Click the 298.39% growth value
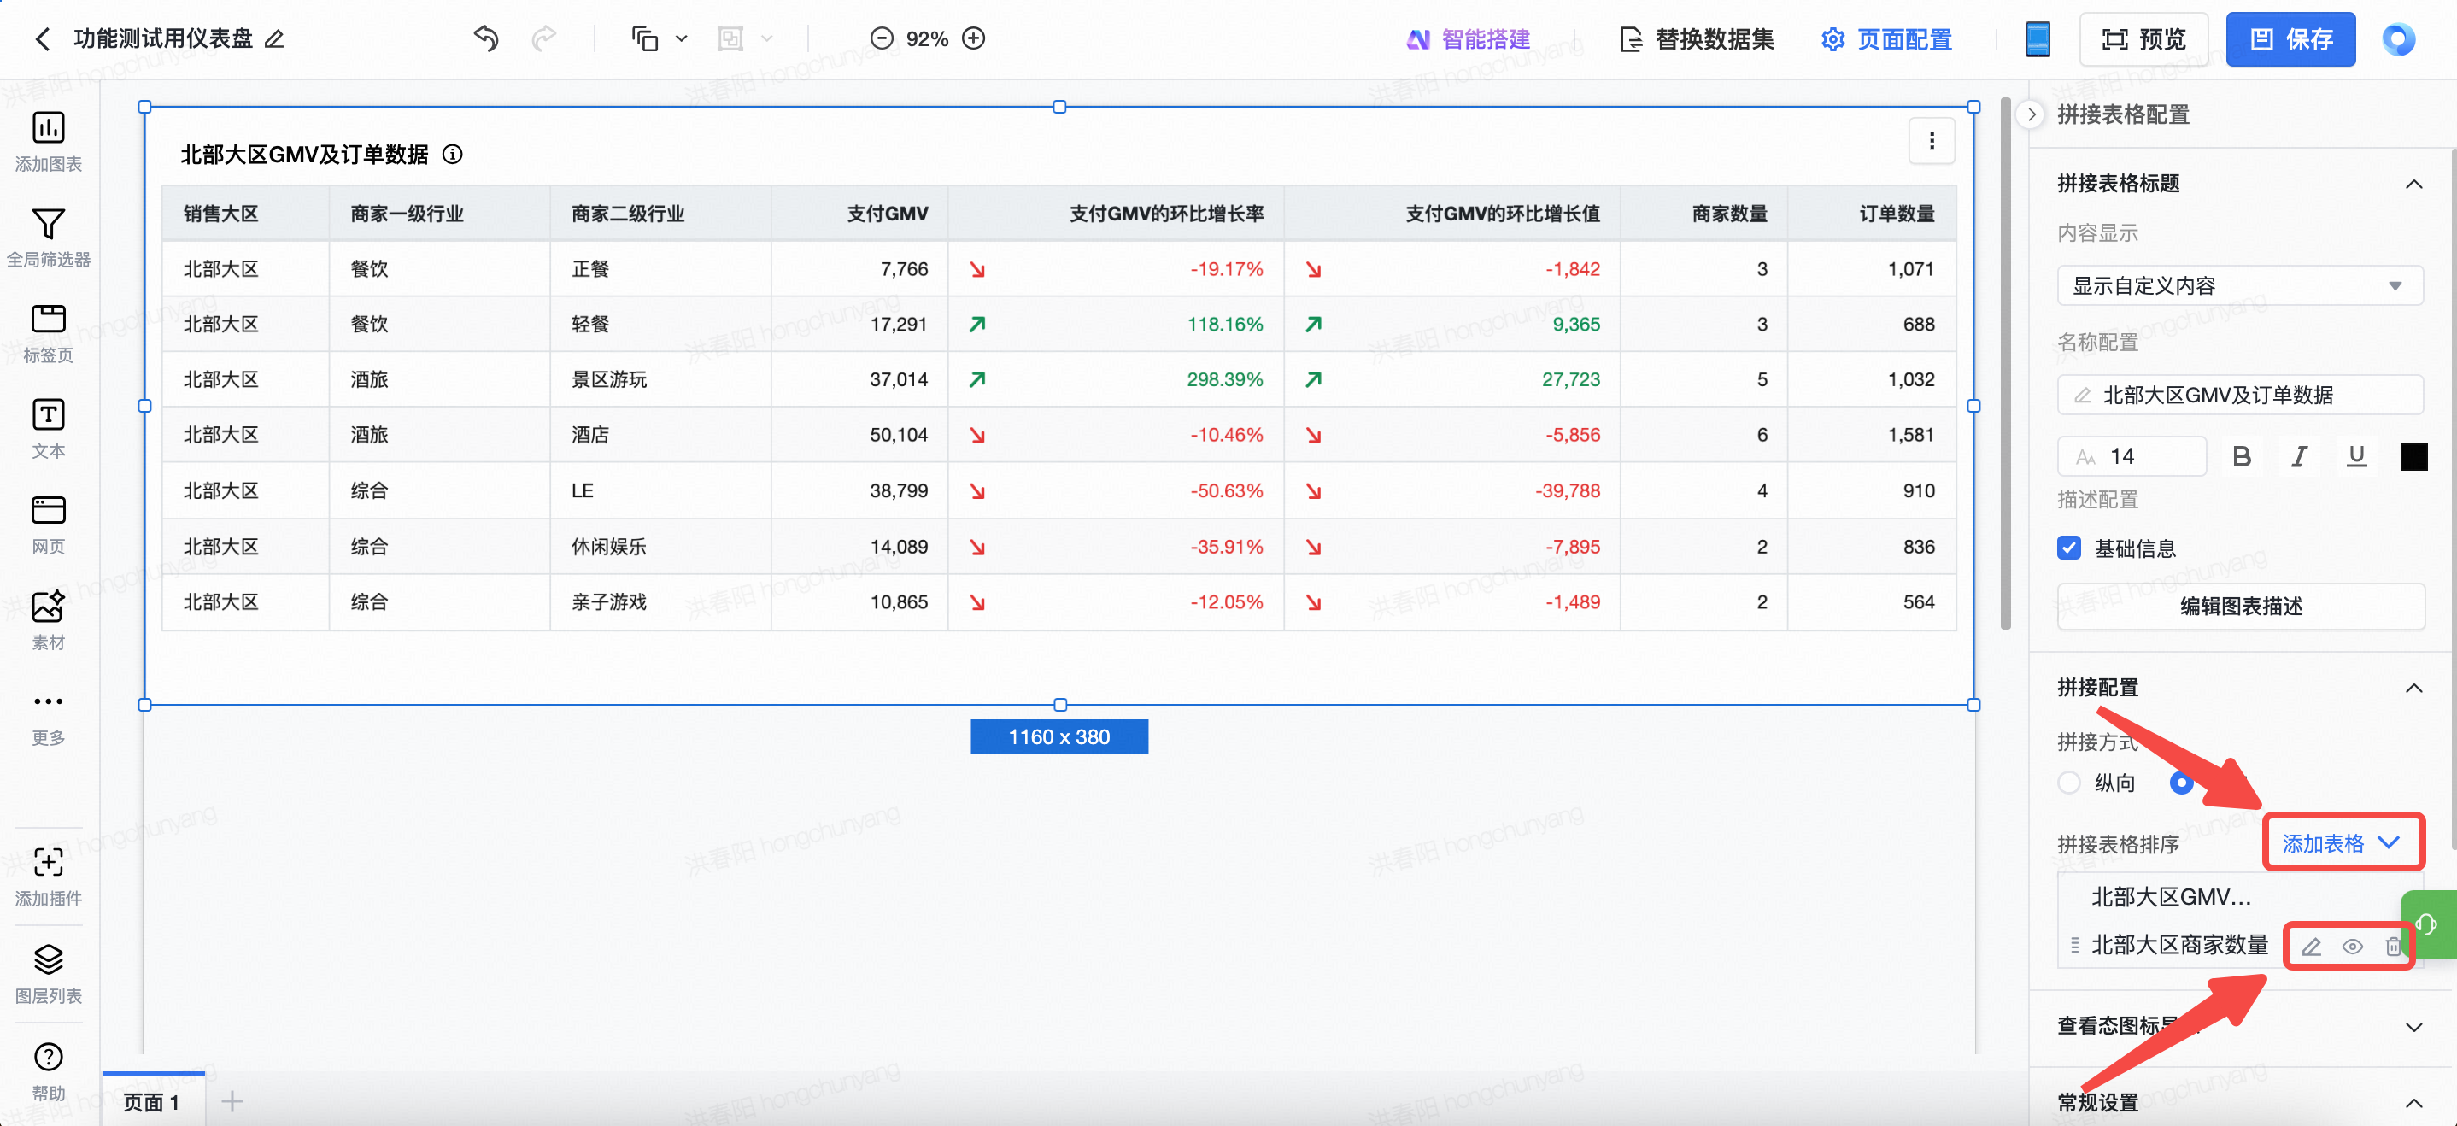The height and width of the screenshot is (1126, 2457). coord(1223,379)
